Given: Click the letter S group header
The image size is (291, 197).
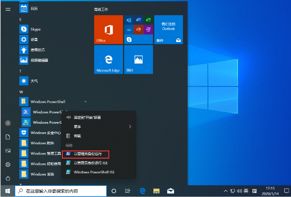Looking at the screenshot, I should point(20,19).
